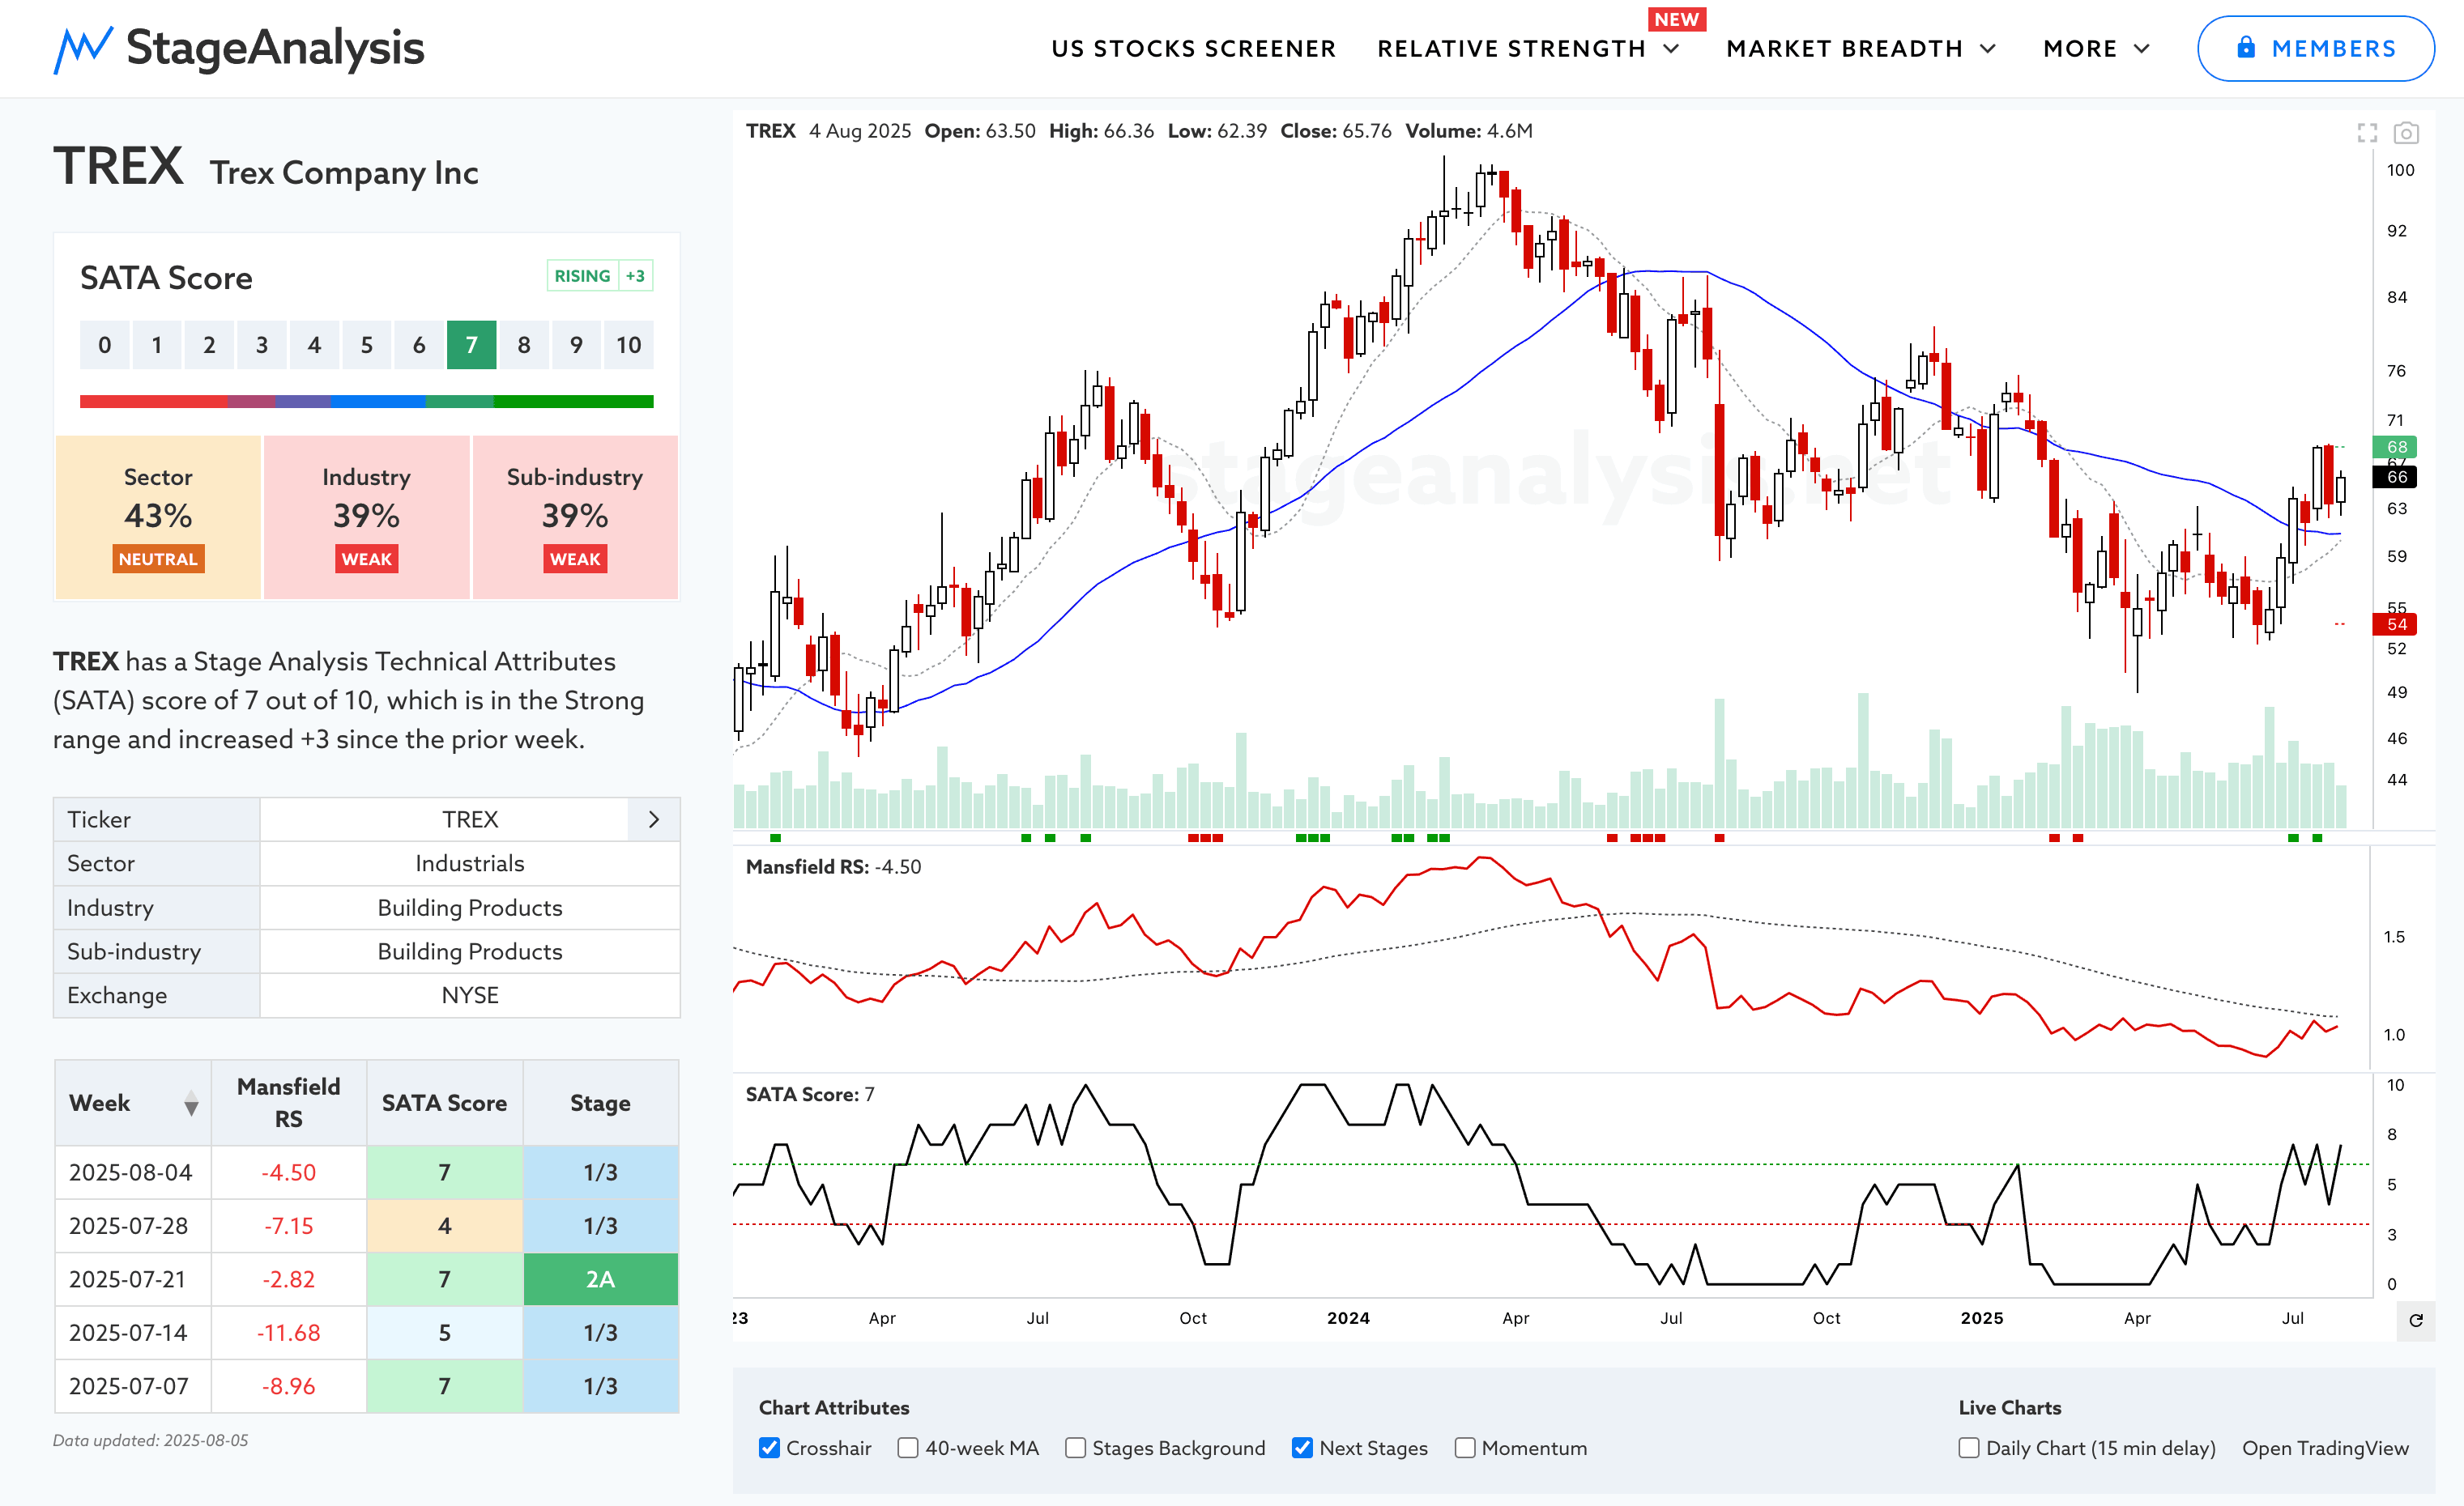Click the Mansfield RS -4.50 chart label
2464x1506 pixels.
click(x=833, y=867)
